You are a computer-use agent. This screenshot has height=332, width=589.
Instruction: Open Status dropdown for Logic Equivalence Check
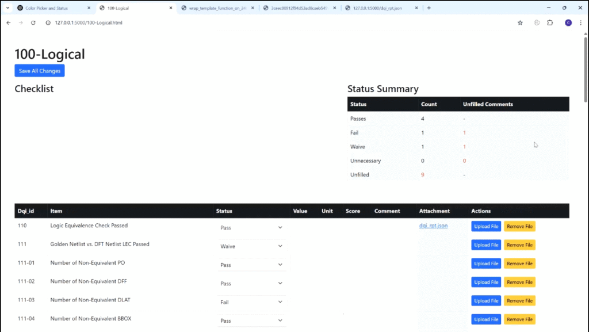point(251,227)
